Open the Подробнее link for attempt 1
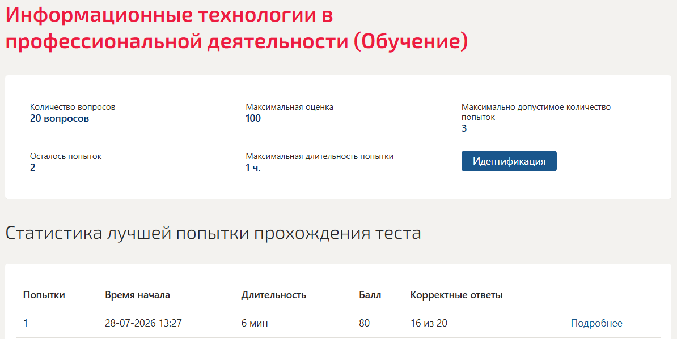The width and height of the screenshot is (677, 339). 596,323
